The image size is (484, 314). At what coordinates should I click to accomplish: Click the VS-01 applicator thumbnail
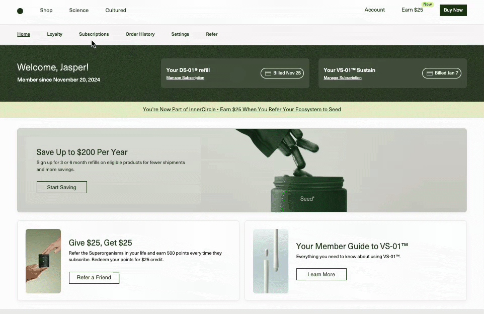(x=271, y=261)
